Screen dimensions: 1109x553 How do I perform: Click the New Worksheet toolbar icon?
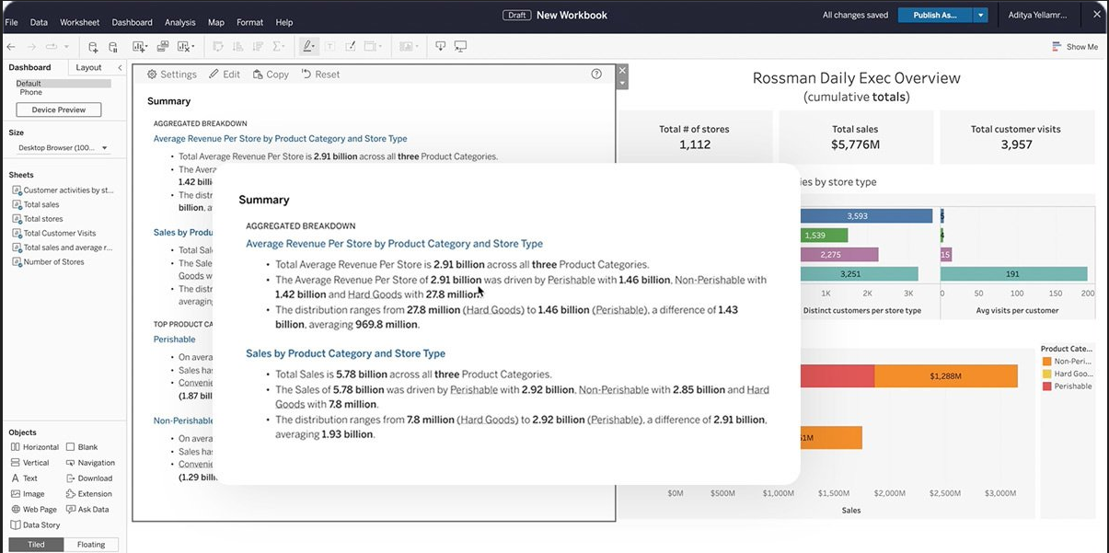pyautogui.click(x=139, y=46)
